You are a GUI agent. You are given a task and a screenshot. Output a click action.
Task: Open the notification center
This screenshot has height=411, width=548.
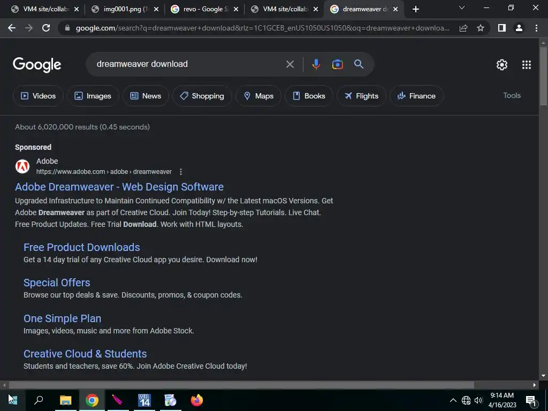[x=531, y=401]
